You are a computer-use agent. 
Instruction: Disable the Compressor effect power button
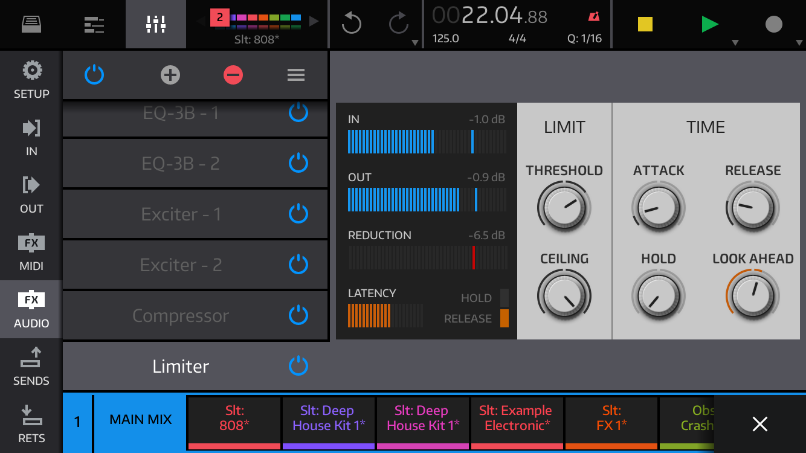tap(298, 315)
